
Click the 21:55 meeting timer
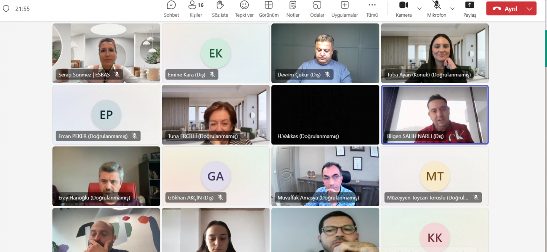tap(22, 8)
